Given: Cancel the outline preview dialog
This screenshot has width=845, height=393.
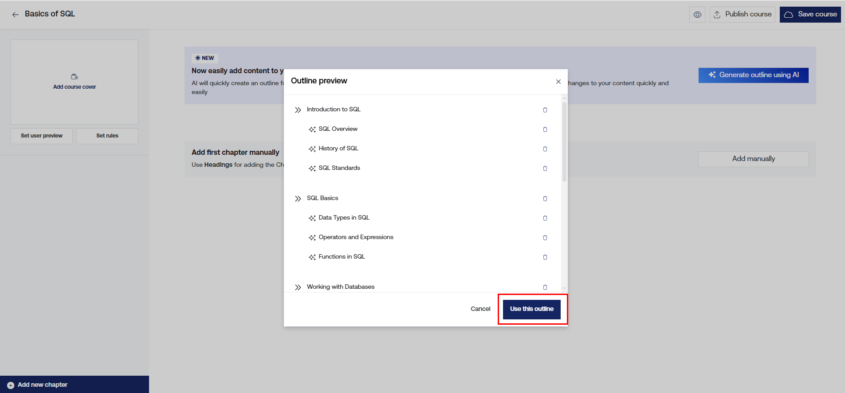Looking at the screenshot, I should click(x=480, y=309).
